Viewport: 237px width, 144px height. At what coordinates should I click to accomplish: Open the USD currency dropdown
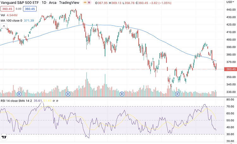pyautogui.click(x=230, y=2)
